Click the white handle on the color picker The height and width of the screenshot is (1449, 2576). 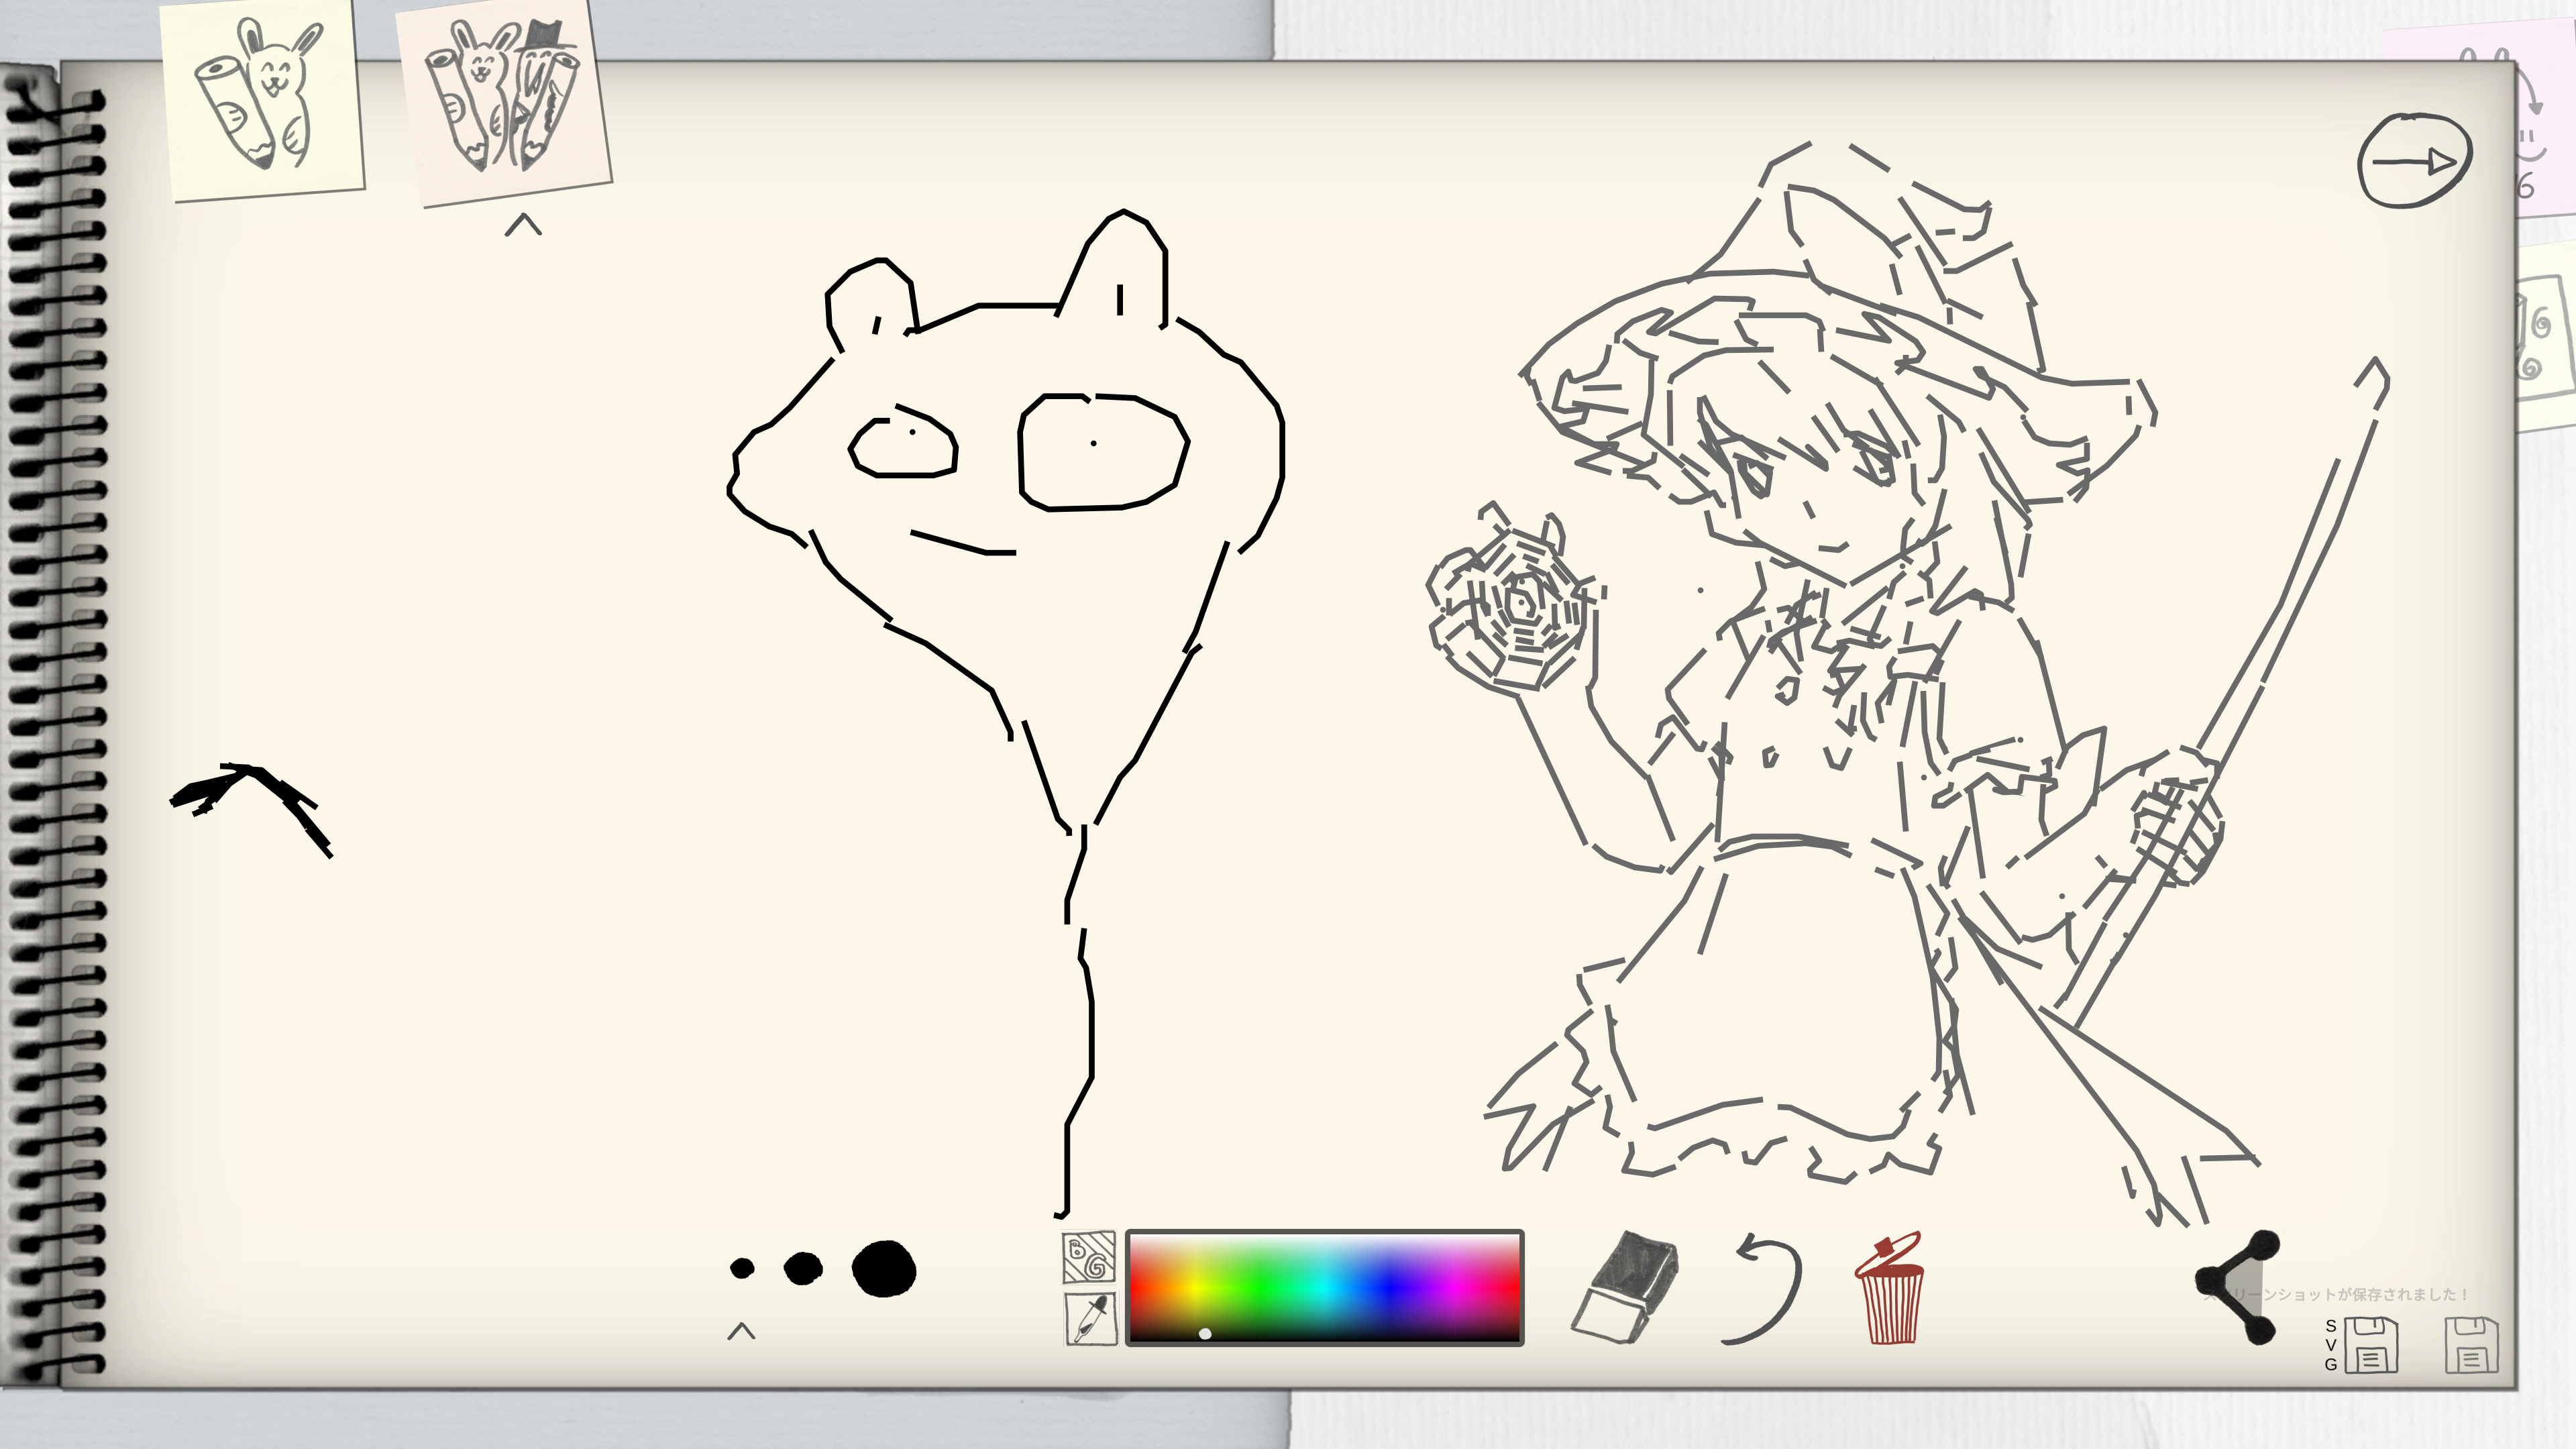pyautogui.click(x=1205, y=1334)
